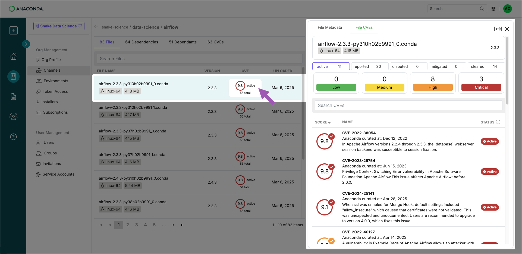Filter CVEs by reported status
This screenshot has width=522, height=254.
click(x=370, y=66)
